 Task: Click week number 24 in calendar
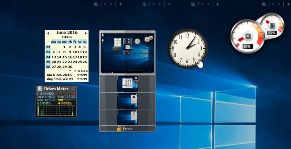click(48, 57)
